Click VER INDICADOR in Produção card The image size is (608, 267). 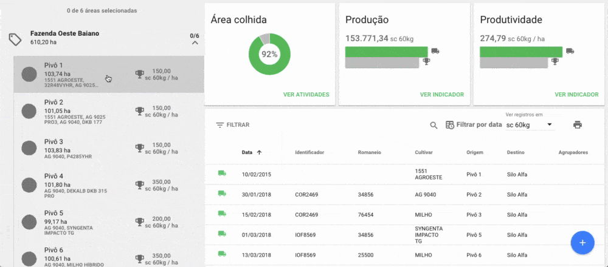[x=441, y=95]
